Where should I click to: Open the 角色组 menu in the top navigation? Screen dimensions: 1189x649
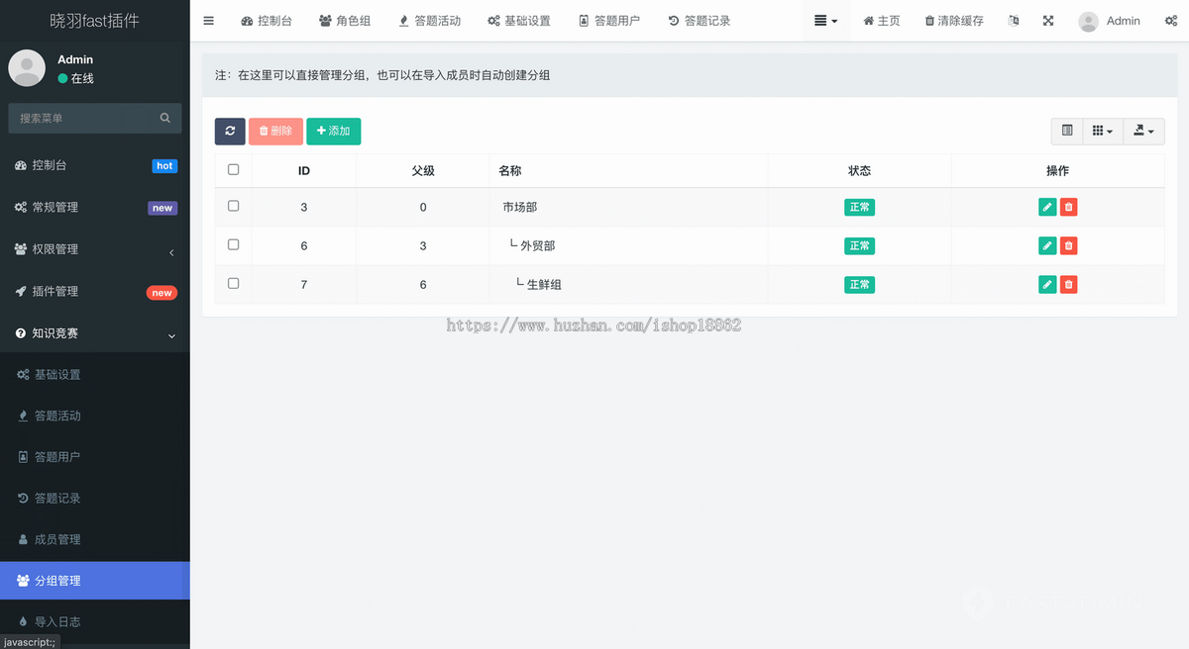click(345, 20)
